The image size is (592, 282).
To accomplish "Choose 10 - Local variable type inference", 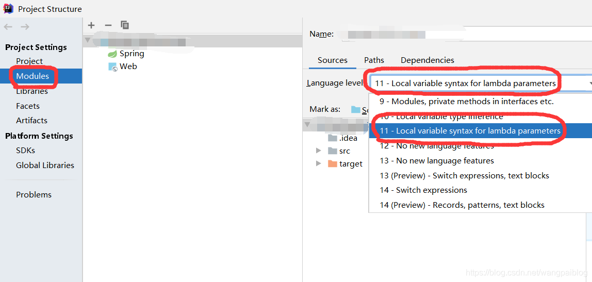I will pyautogui.click(x=480, y=117).
